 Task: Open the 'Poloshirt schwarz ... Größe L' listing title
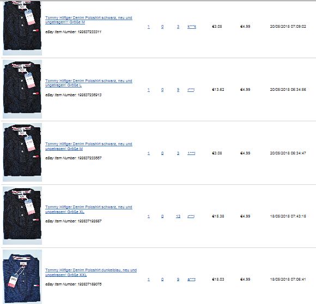(89, 83)
